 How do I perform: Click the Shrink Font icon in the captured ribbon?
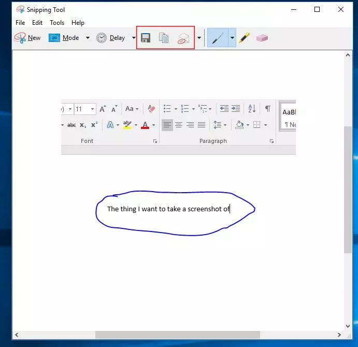click(114, 109)
